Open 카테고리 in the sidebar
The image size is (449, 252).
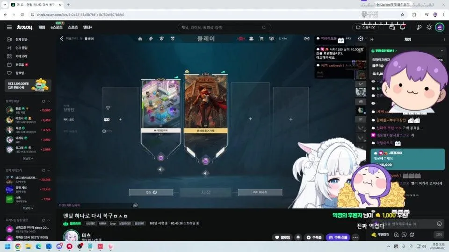(18, 56)
